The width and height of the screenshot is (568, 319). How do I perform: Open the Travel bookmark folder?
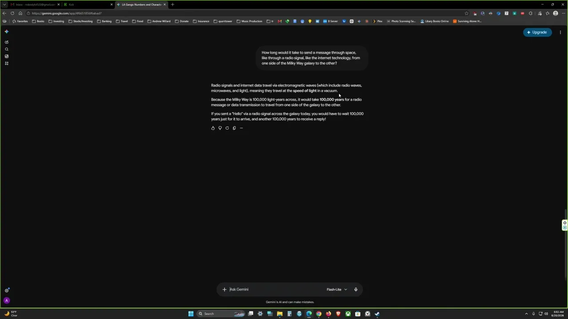(122, 21)
